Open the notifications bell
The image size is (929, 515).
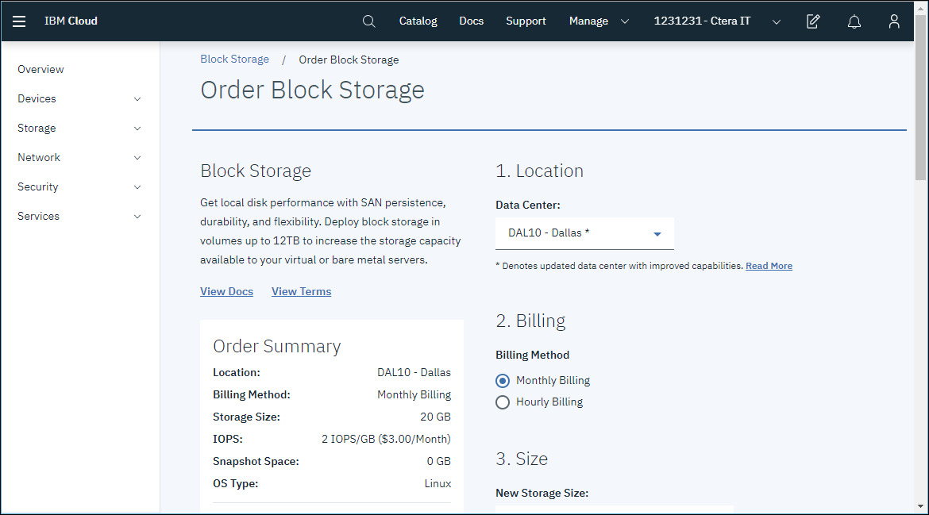pos(854,21)
